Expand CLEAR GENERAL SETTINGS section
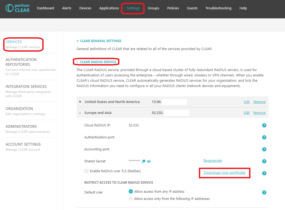285x210 pixels. tap(99, 41)
